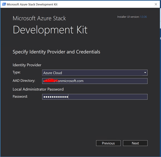Close the Azure Stack Development Kit window
The image size is (161, 157).
pos(156,4)
